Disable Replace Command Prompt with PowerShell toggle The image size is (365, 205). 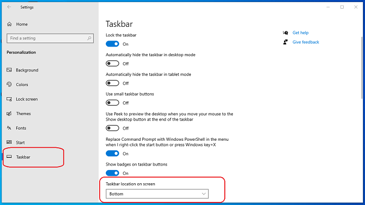[x=112, y=153]
